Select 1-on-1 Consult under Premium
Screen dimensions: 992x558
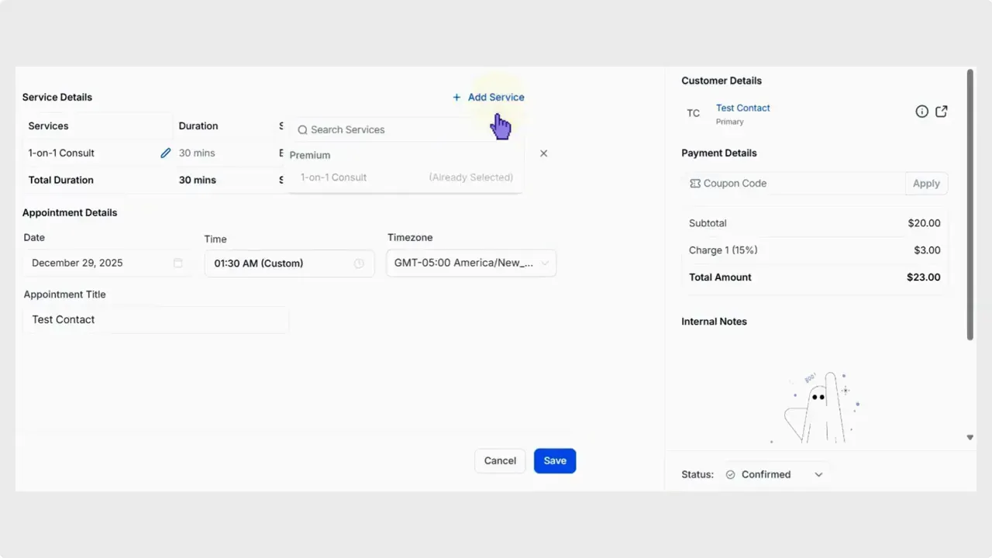(333, 177)
